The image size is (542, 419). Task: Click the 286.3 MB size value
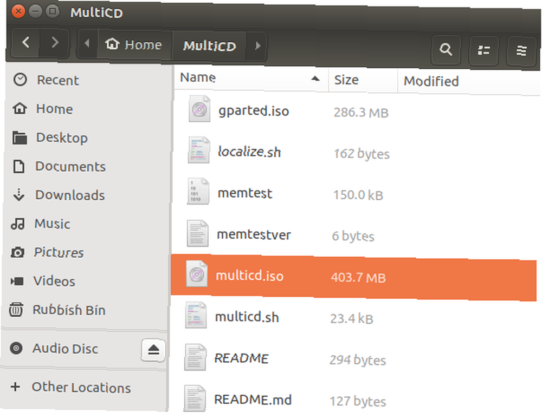pyautogui.click(x=361, y=113)
